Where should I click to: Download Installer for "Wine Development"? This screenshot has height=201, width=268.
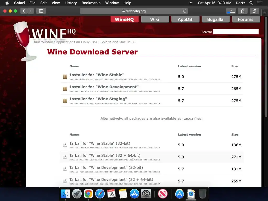104,87
